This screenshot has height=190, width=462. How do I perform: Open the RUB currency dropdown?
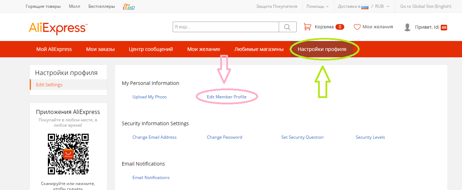[x=382, y=6]
